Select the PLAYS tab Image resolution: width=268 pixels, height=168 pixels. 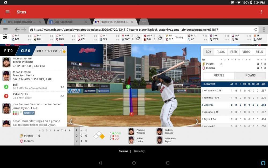pyautogui.click(x=221, y=52)
